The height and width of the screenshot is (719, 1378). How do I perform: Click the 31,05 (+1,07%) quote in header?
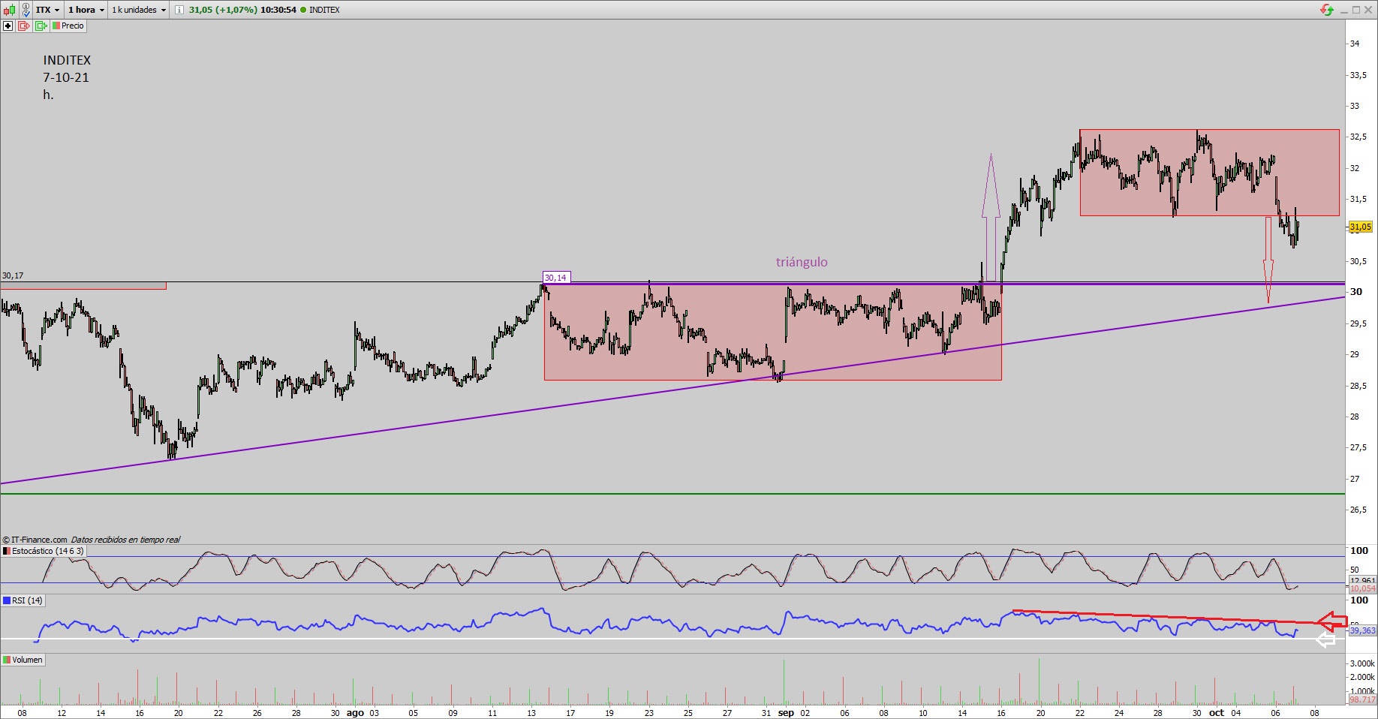223,10
